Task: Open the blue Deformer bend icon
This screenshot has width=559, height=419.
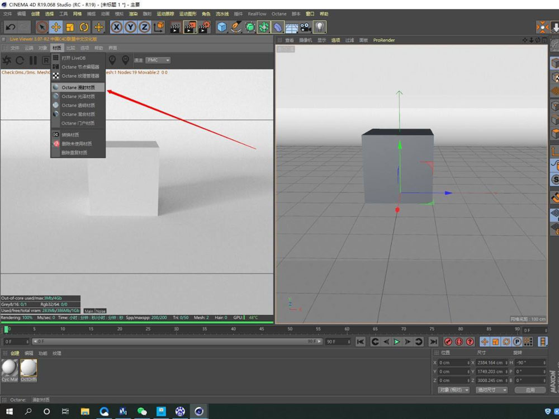Action: [x=278, y=27]
